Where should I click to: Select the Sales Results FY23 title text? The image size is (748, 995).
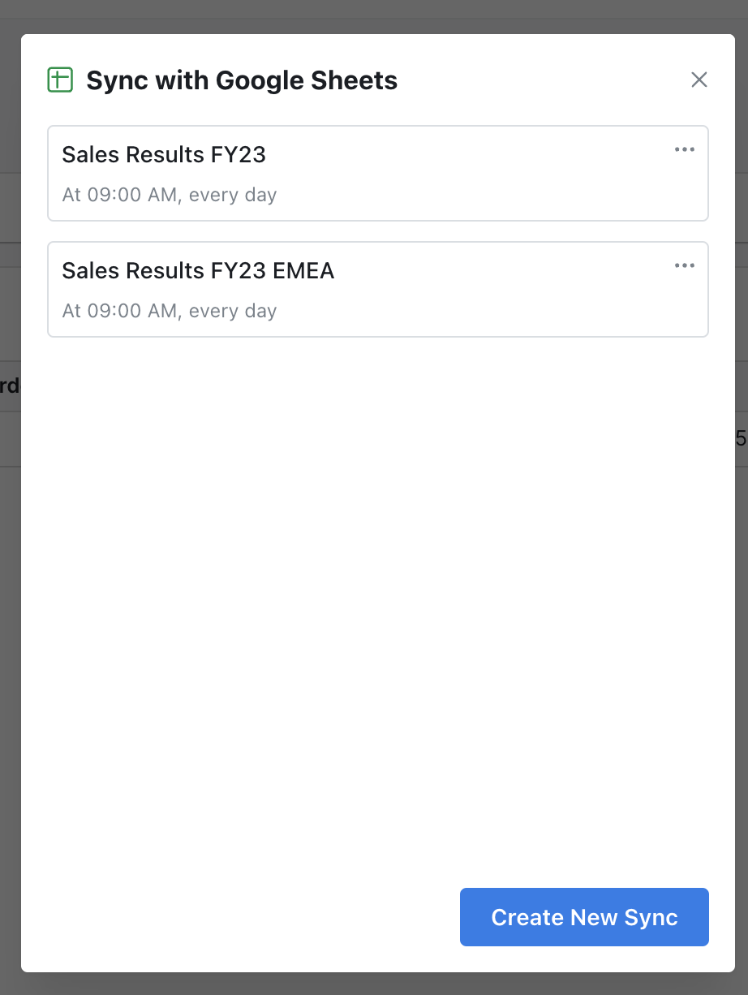164,154
